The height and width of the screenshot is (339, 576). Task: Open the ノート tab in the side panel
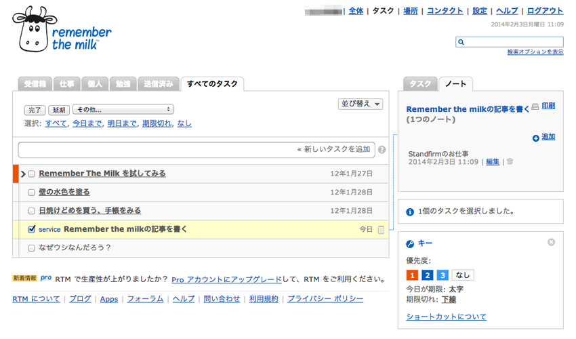click(x=455, y=84)
